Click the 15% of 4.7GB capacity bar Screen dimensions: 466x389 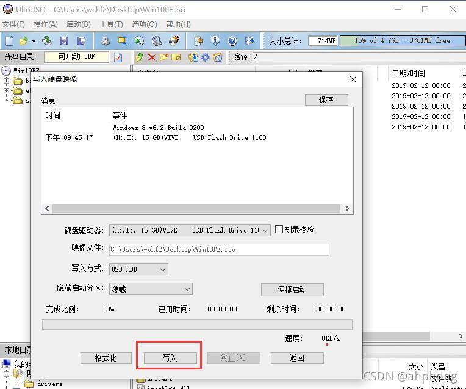(403, 41)
